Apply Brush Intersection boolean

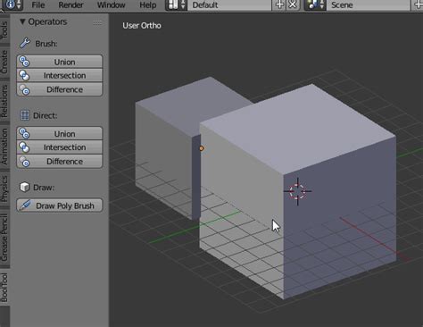60,75
